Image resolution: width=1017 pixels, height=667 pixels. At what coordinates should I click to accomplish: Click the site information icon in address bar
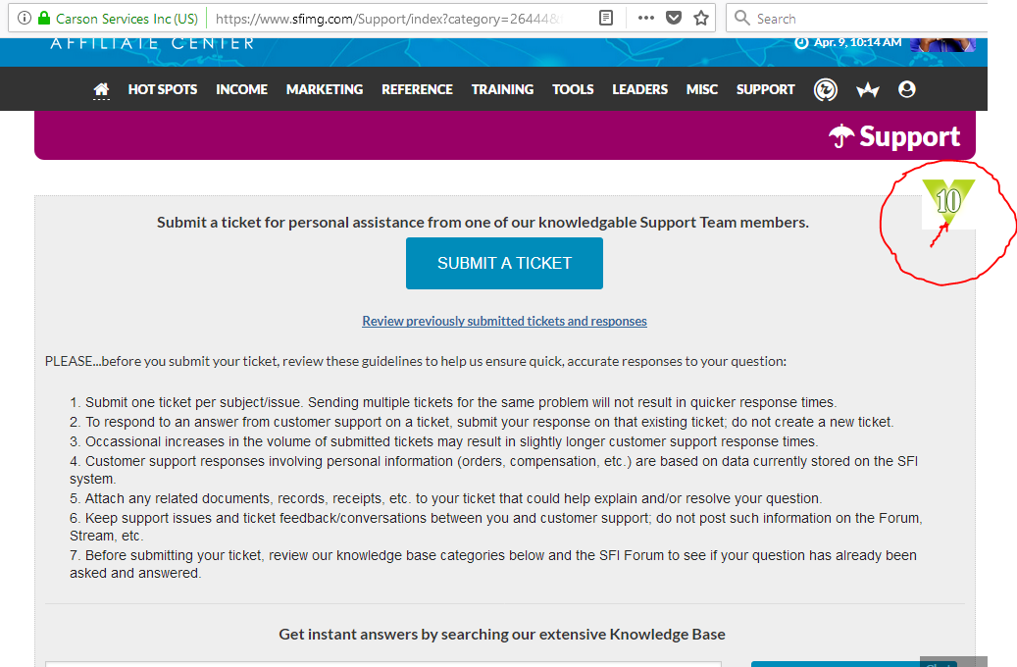click(24, 19)
